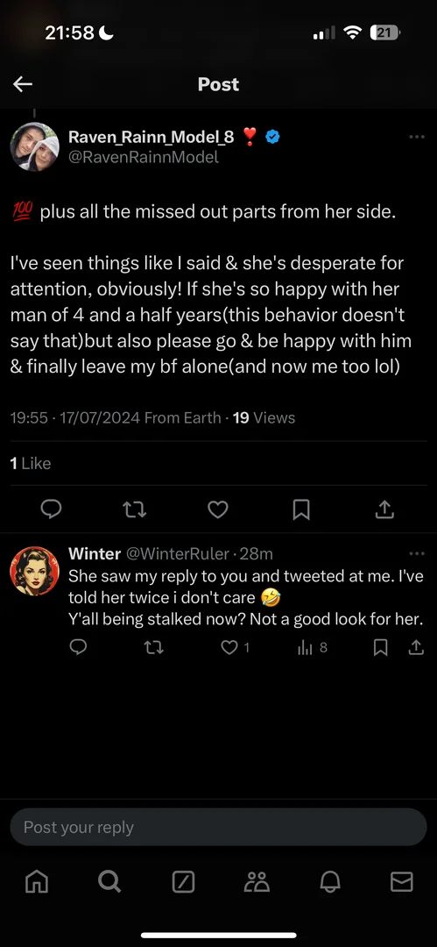Open the @RavenRainnModel handle
The width and height of the screenshot is (437, 947).
point(144,158)
